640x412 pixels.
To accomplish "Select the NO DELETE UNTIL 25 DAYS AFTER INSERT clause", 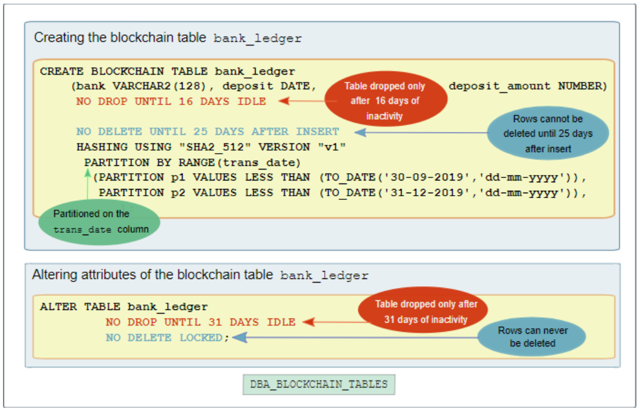I will click(207, 131).
